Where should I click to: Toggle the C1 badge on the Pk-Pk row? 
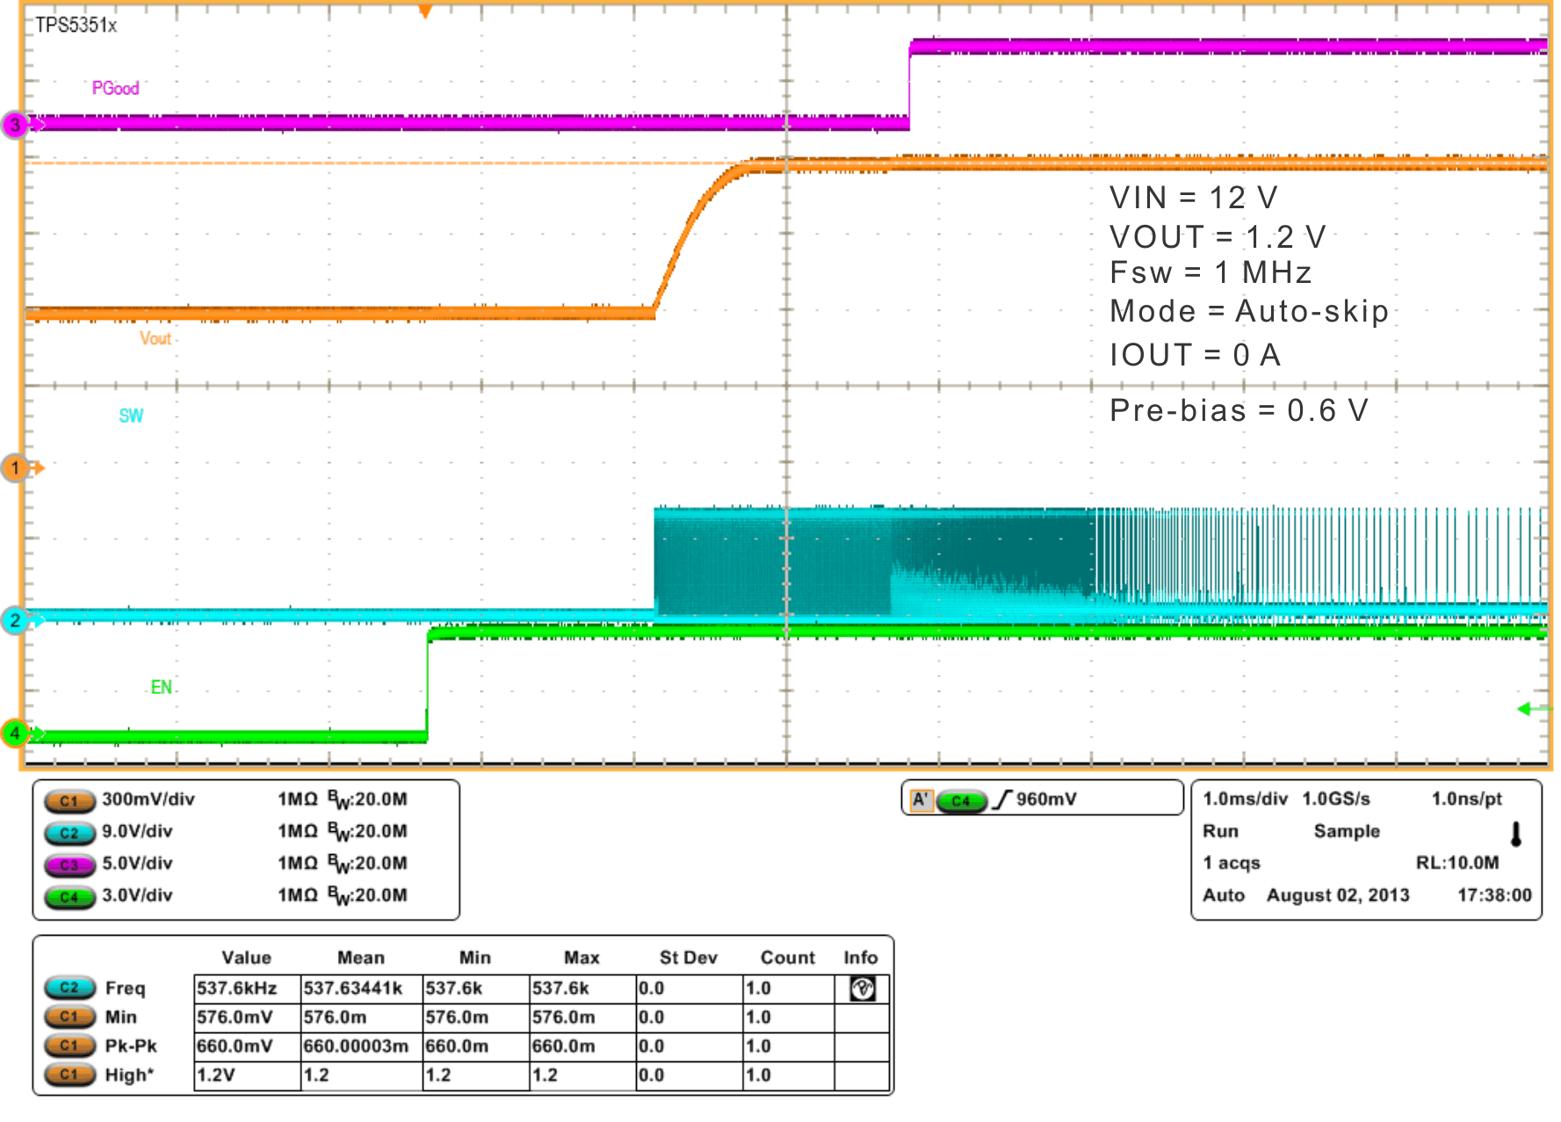click(x=70, y=1046)
